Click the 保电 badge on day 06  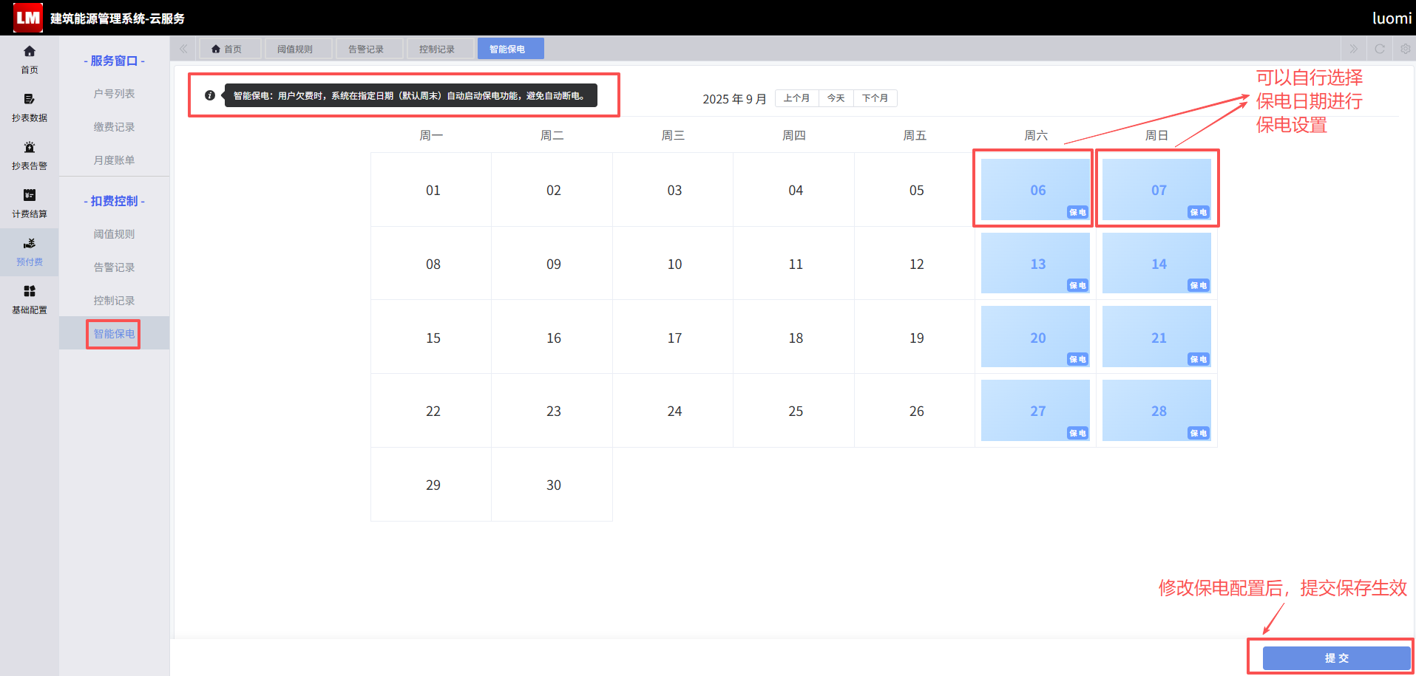point(1077,212)
